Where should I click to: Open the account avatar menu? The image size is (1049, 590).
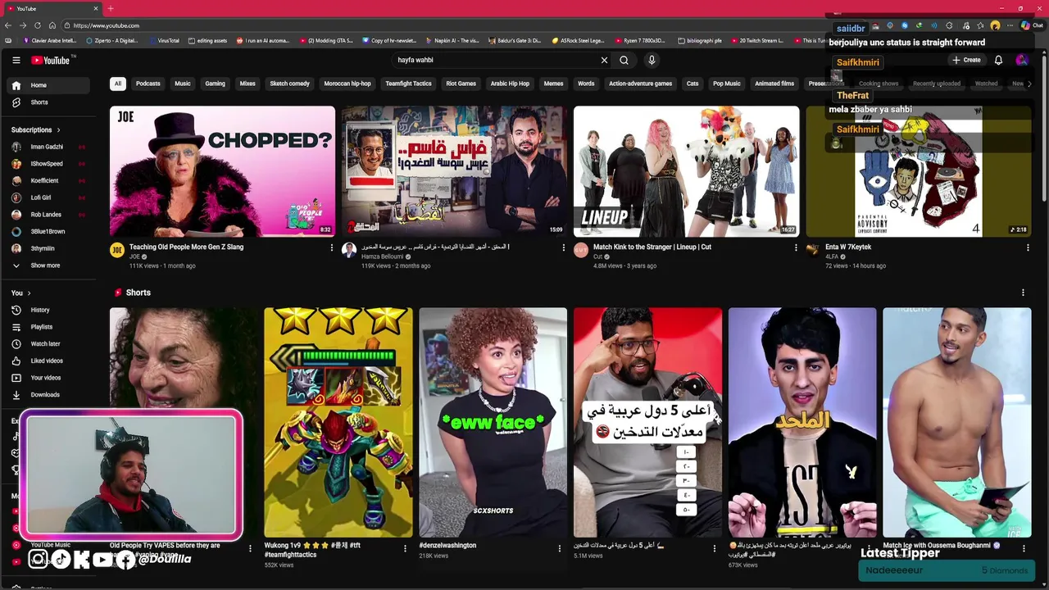tap(1021, 60)
